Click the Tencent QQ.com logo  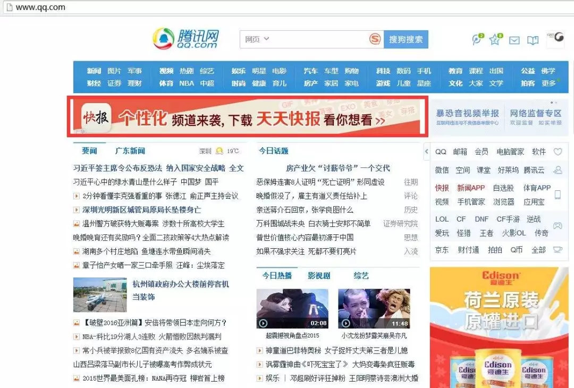pyautogui.click(x=185, y=39)
